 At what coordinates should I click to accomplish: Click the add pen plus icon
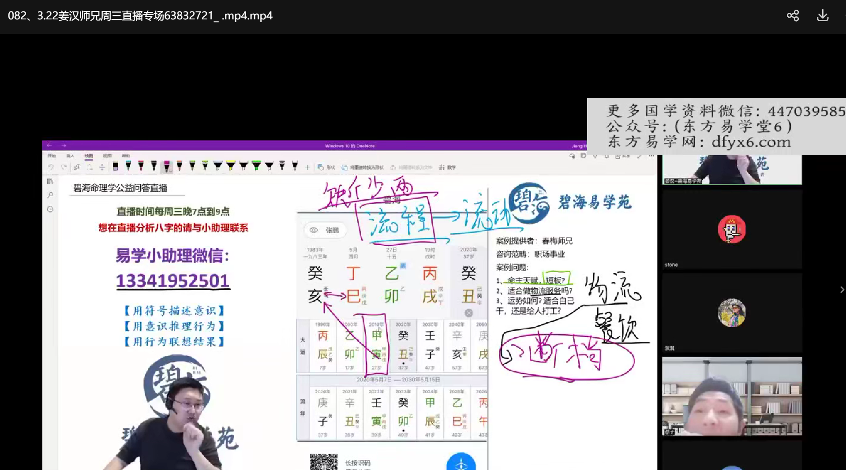pos(307,167)
